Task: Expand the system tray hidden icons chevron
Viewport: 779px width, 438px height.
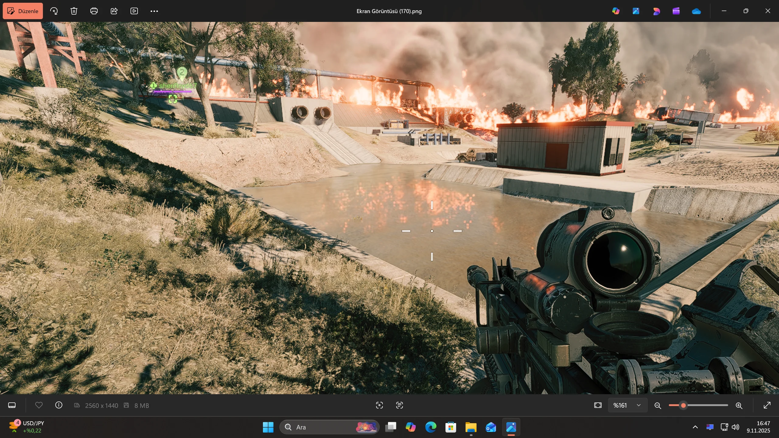Action: 695,427
